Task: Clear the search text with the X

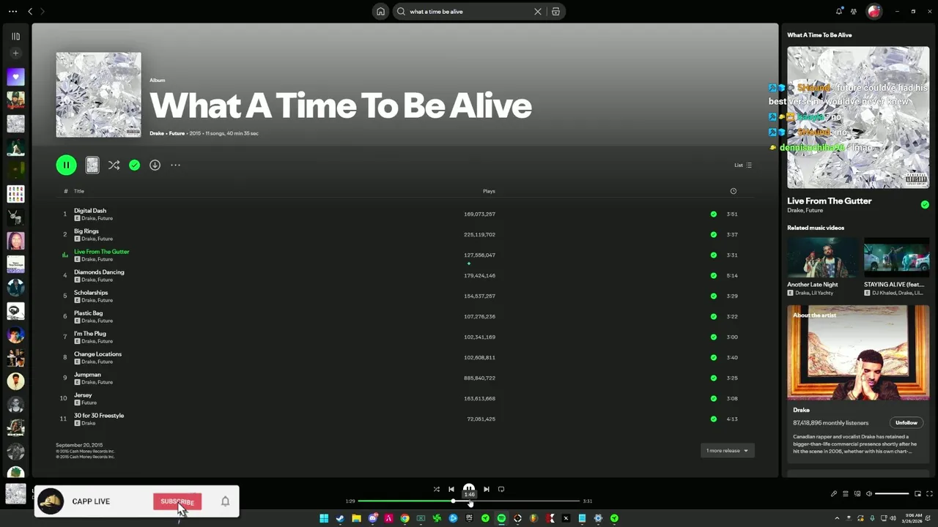Action: (537, 12)
